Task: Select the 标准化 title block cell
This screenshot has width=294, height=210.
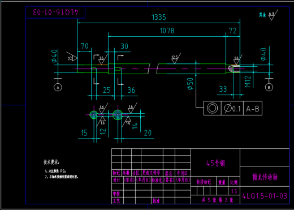Action: [157, 181]
